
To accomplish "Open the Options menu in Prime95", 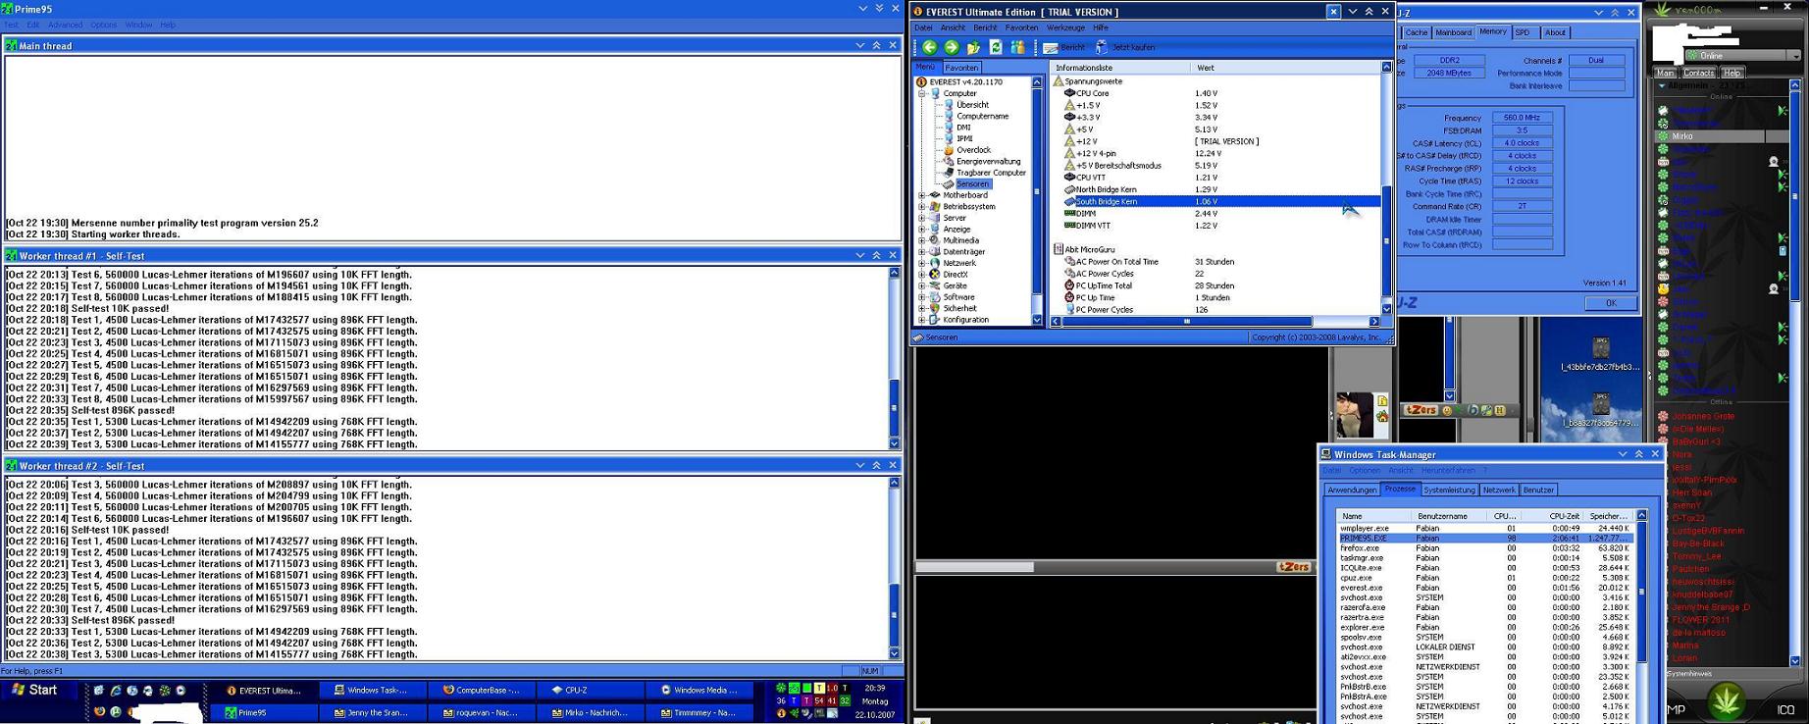I will coord(104,25).
